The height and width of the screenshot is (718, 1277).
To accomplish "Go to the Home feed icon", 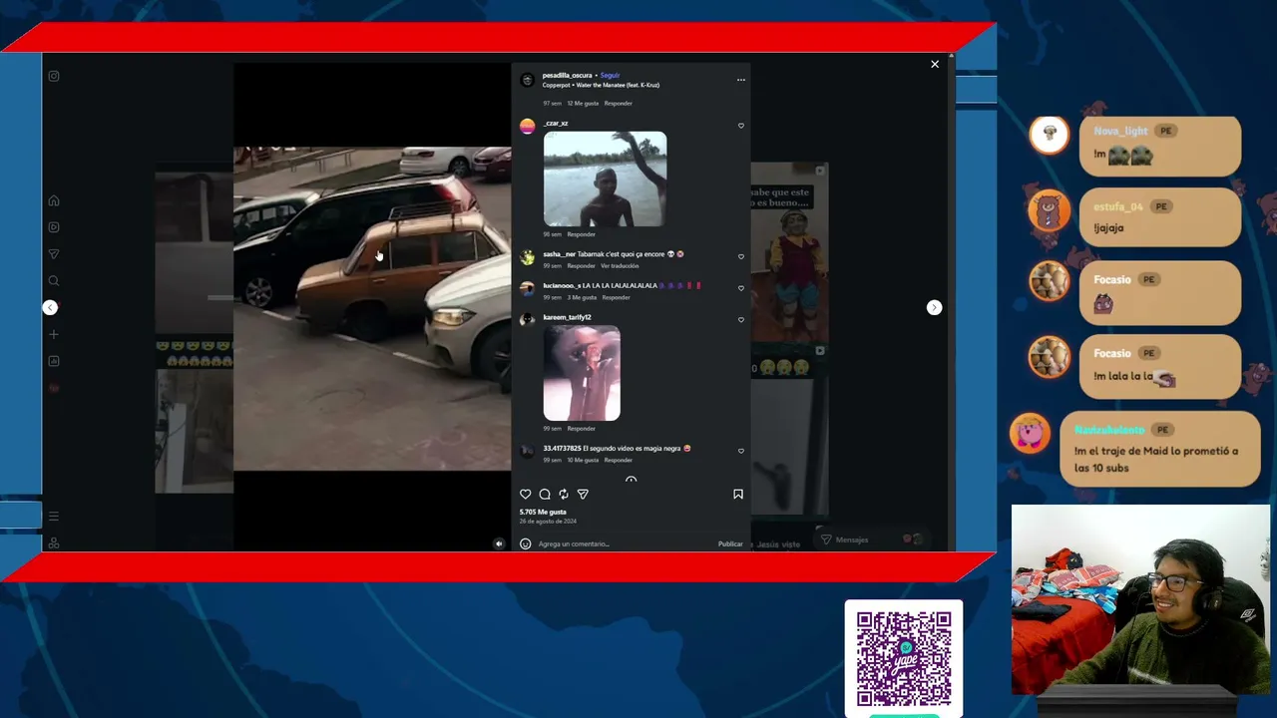I will pyautogui.click(x=54, y=200).
